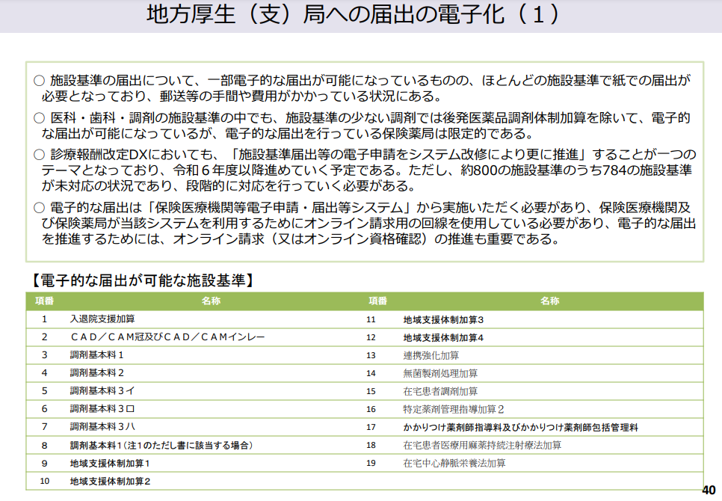Select the CAD／CAM冠及びCAD／CAMインレー entry
Screen dimensions: 722x501
(x=167, y=337)
